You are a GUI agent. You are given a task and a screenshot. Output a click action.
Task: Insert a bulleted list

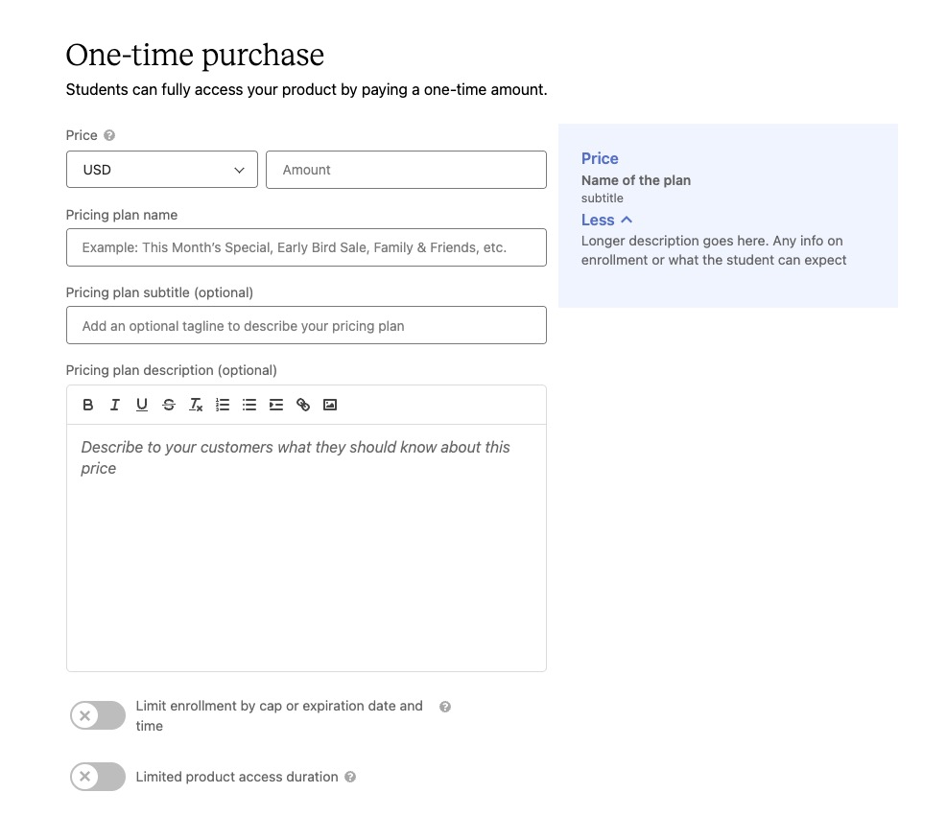[x=249, y=405]
